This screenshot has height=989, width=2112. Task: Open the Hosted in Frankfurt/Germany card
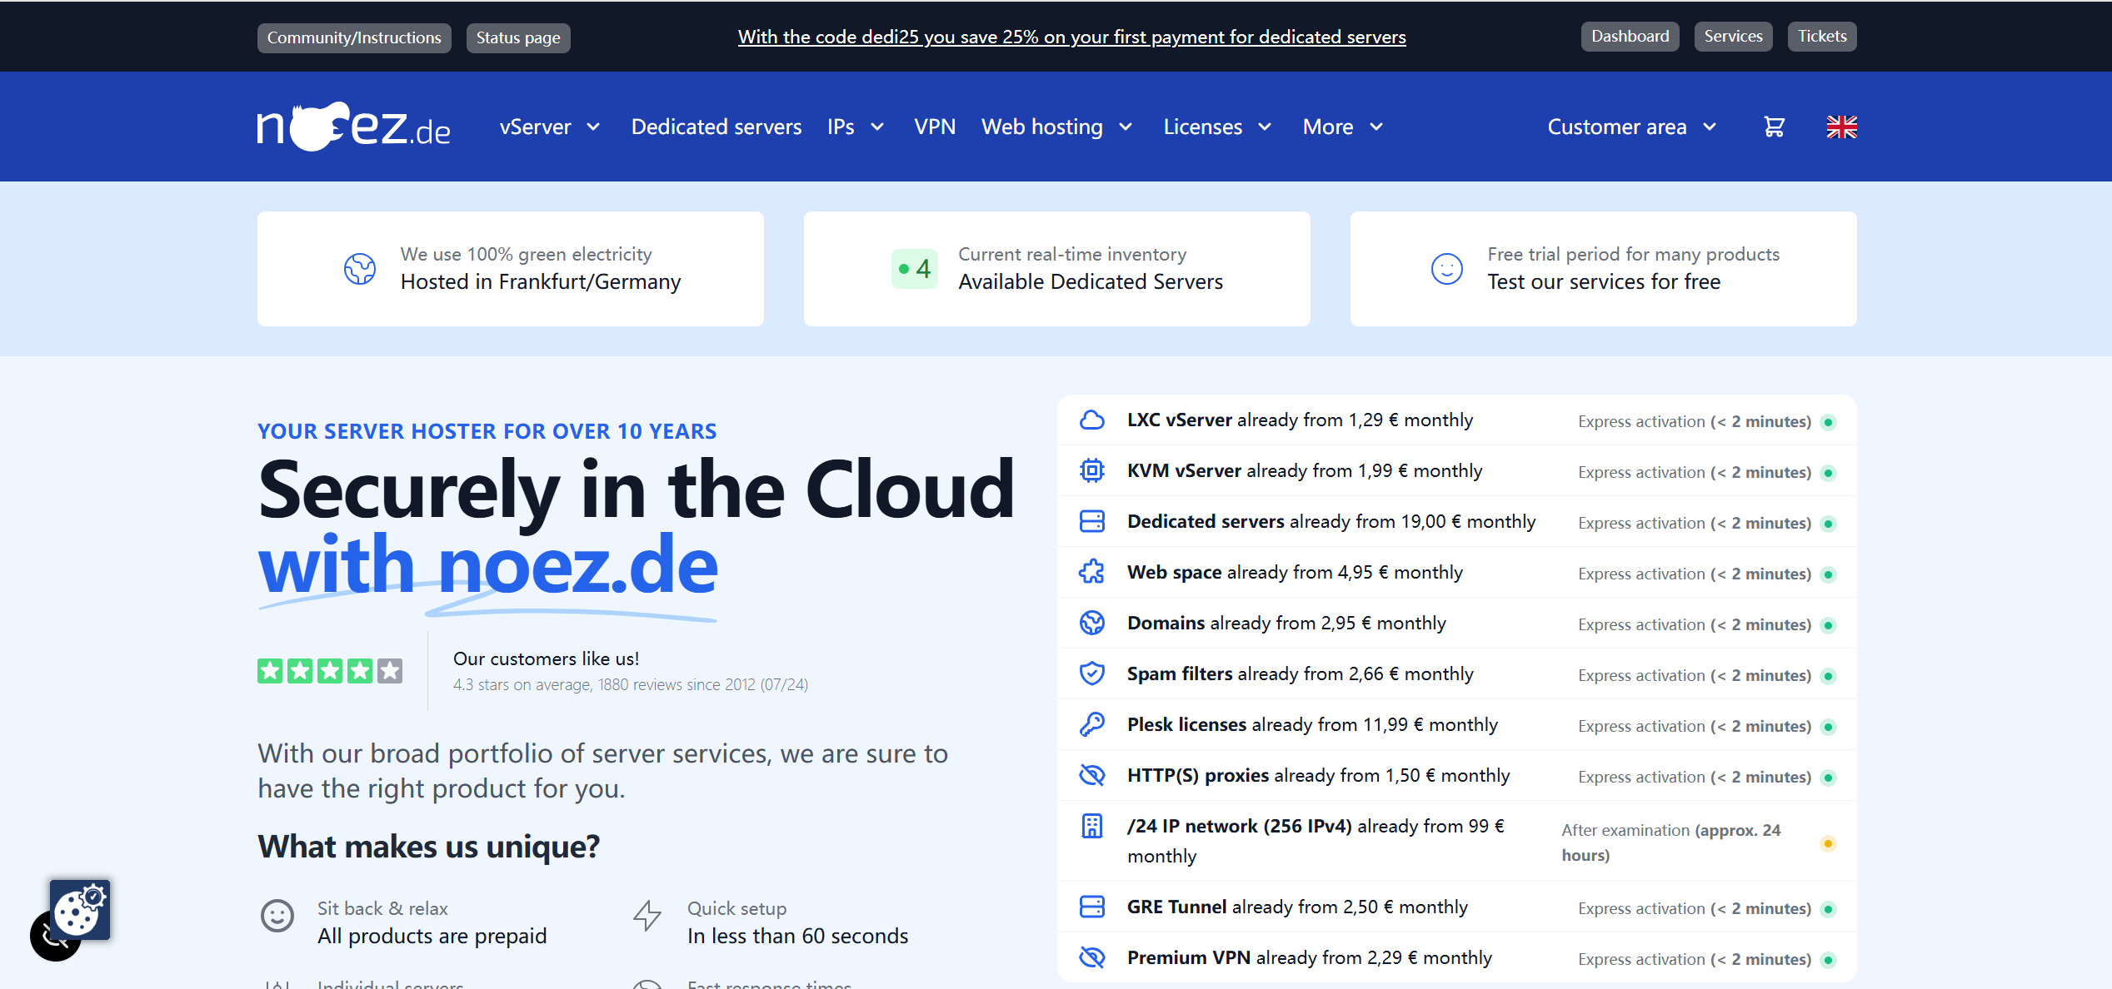(511, 269)
